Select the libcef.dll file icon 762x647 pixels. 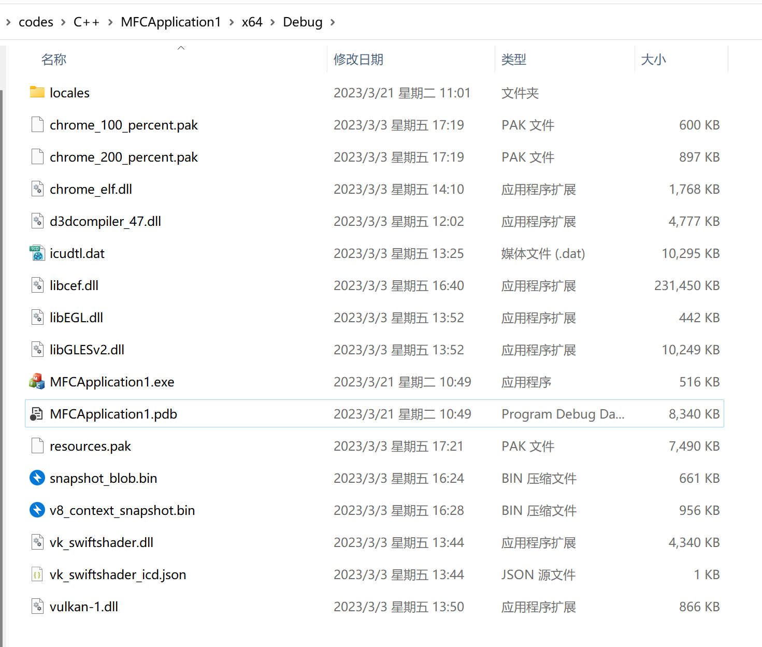[x=37, y=285]
